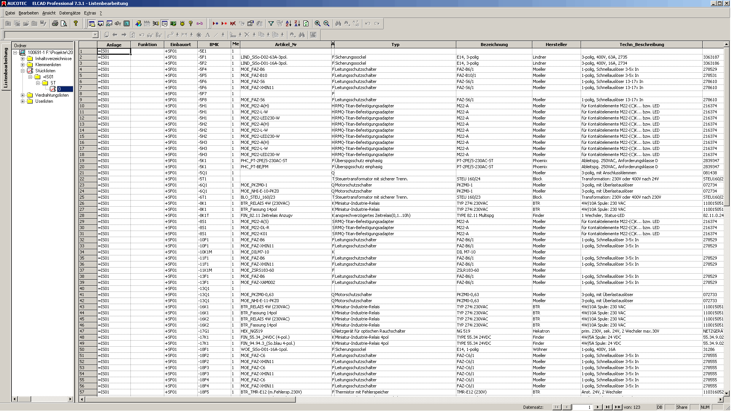This screenshot has height=411, width=732.
Task: Open the empty combo box dropdown
Action: (x=95, y=35)
